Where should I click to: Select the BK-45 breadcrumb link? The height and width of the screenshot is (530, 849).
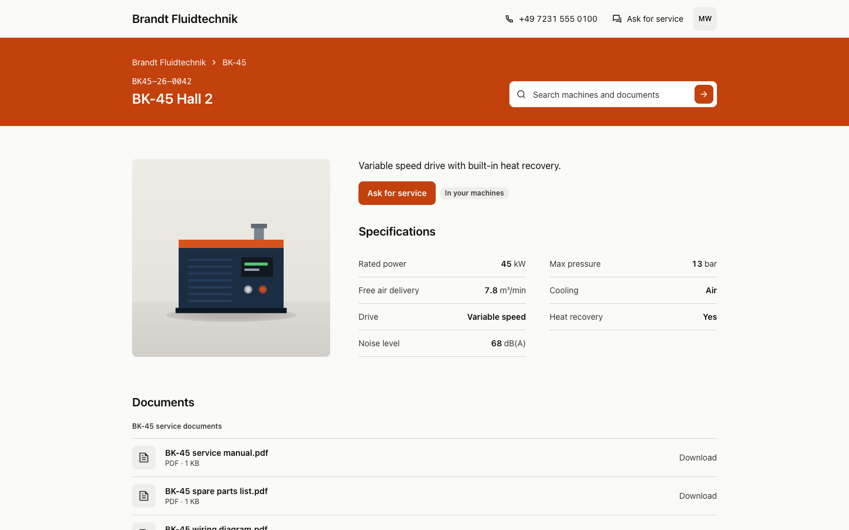pyautogui.click(x=234, y=62)
